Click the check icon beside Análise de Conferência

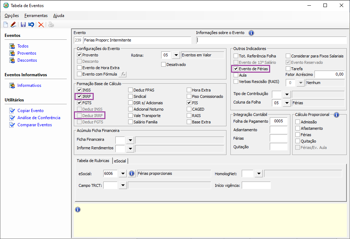[x=12, y=118]
